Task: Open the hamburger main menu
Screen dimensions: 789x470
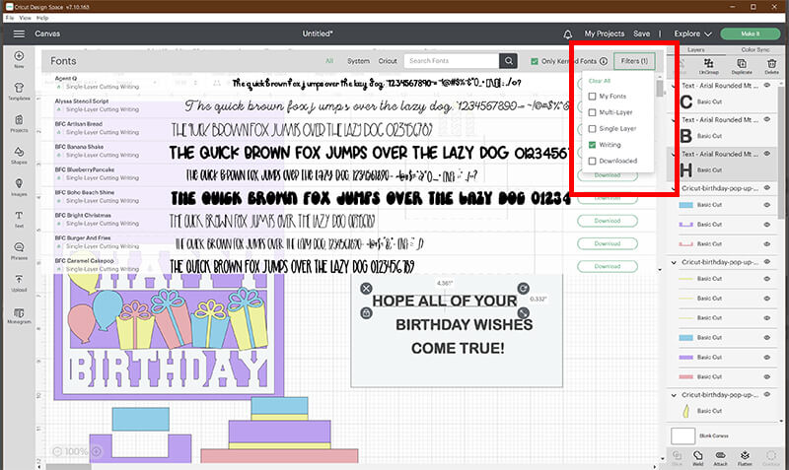Action: pyautogui.click(x=19, y=34)
